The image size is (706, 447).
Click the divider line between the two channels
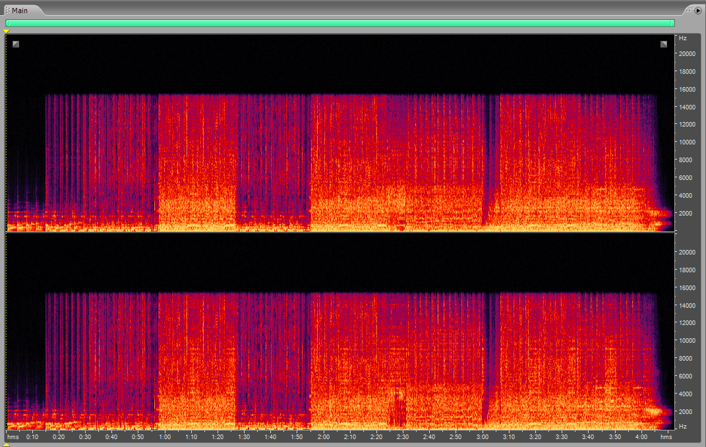click(339, 232)
